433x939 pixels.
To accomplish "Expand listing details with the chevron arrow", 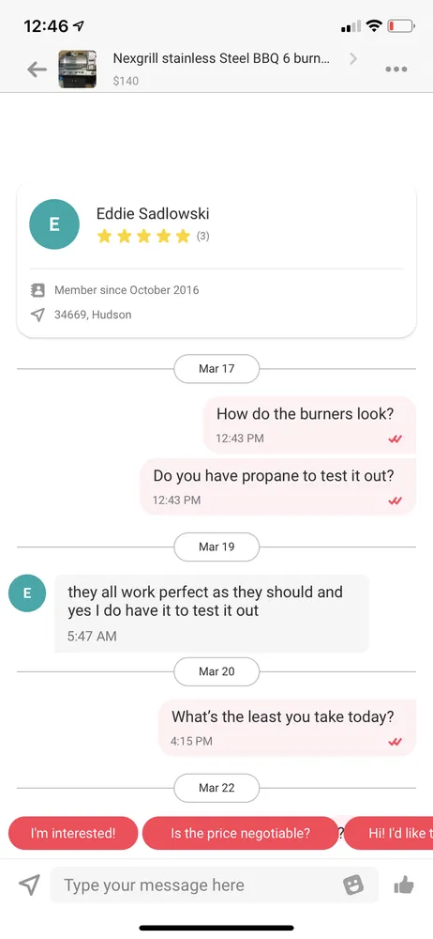I will (x=353, y=58).
